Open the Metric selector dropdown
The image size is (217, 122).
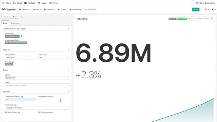tap(37, 78)
